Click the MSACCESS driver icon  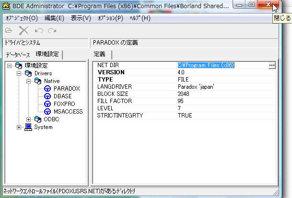tap(47, 112)
